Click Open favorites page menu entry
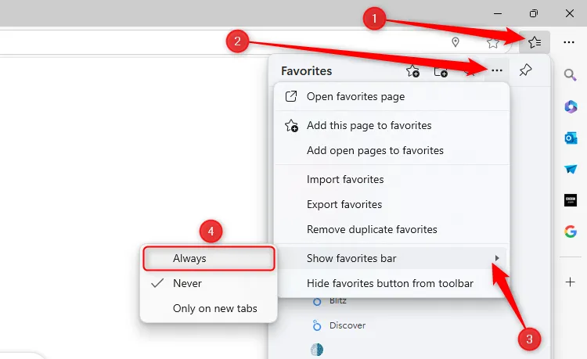The width and height of the screenshot is (587, 359). 355,97
